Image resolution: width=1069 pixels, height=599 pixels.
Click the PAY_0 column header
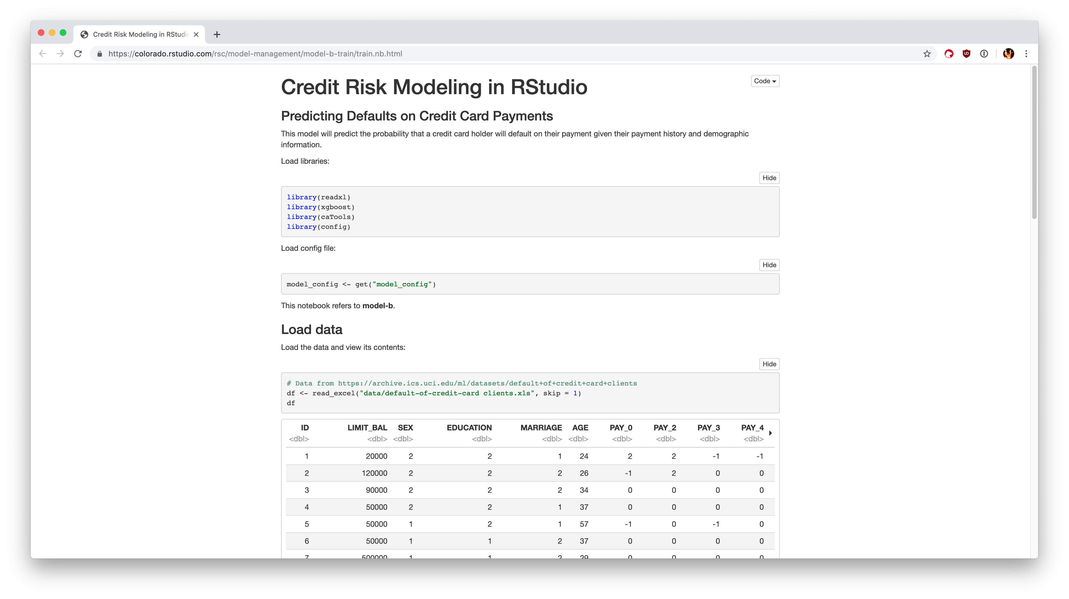click(x=621, y=428)
